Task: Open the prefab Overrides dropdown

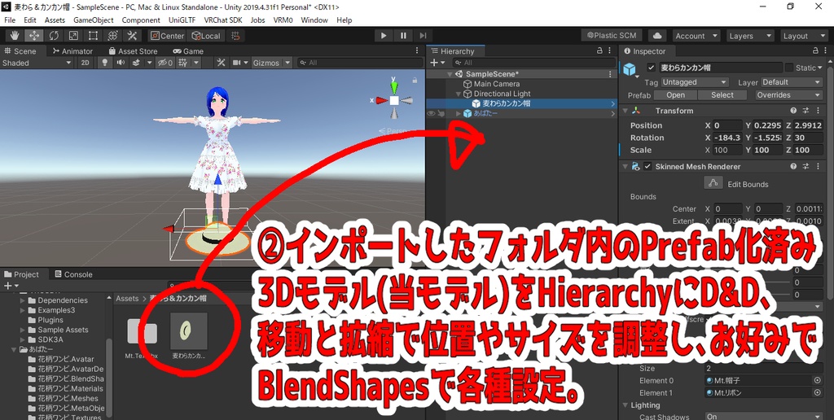Action: [789, 94]
